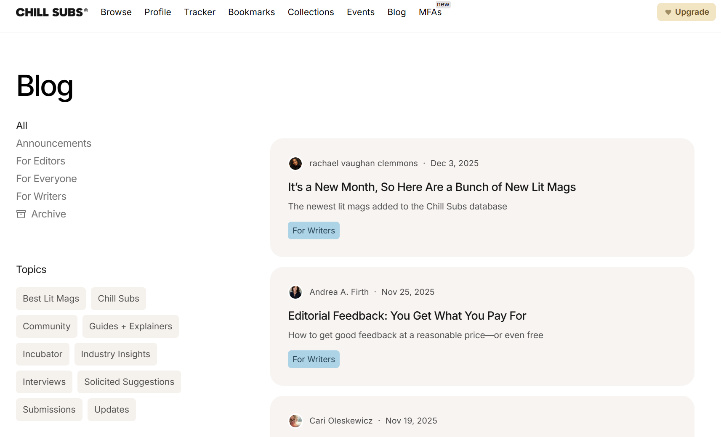The height and width of the screenshot is (437, 721).
Task: Filter by For Everyone category
Action: 47,179
